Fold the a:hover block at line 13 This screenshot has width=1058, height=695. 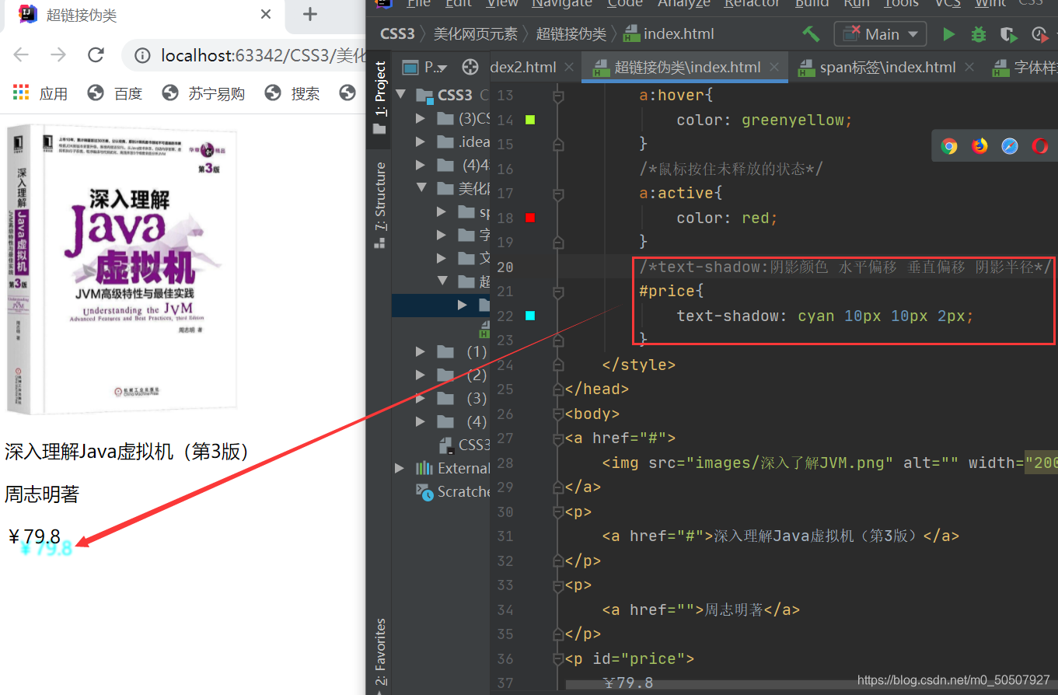click(557, 96)
